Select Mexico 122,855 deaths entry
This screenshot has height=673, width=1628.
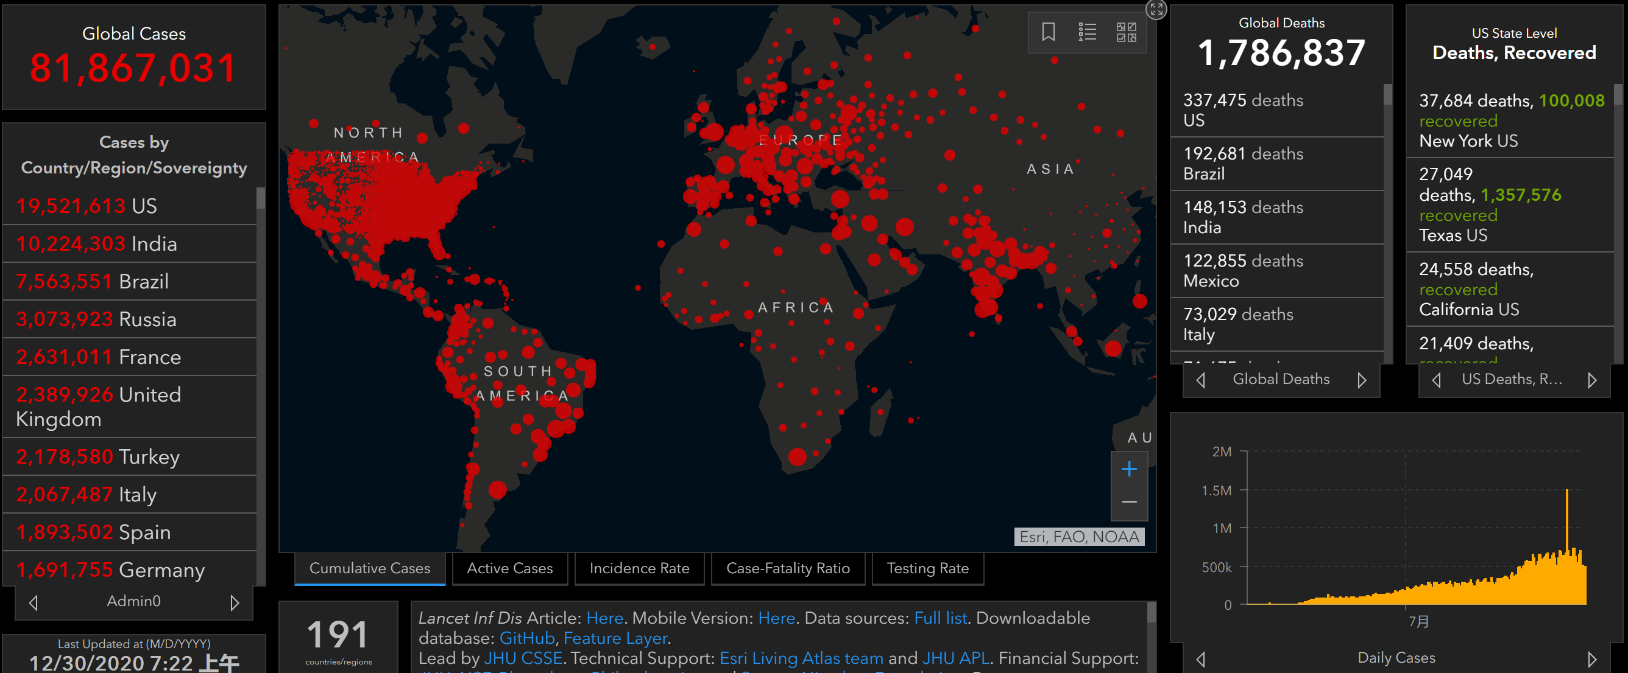pos(1276,271)
